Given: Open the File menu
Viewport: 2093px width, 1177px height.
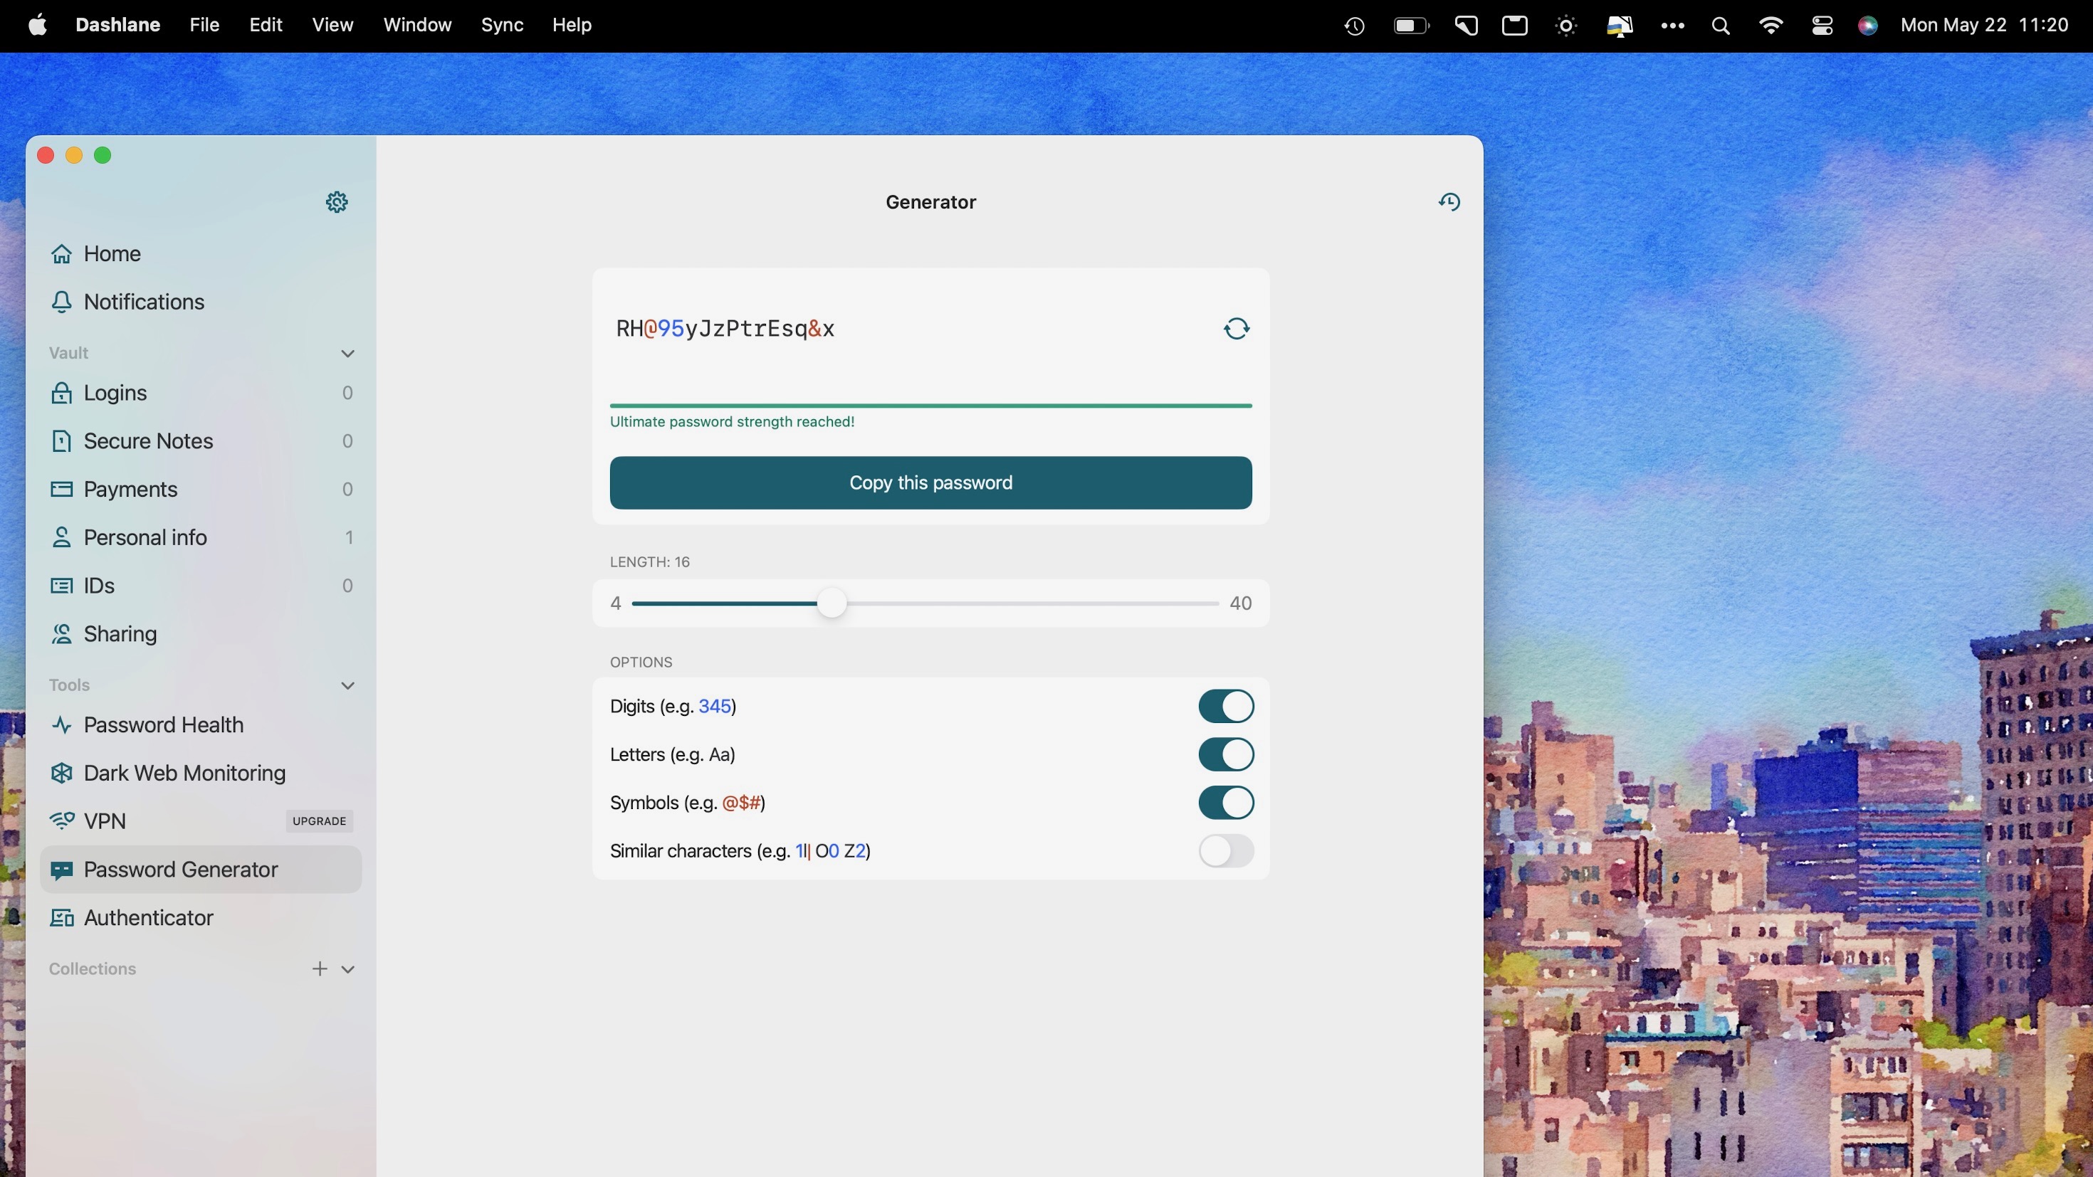Looking at the screenshot, I should 204,25.
